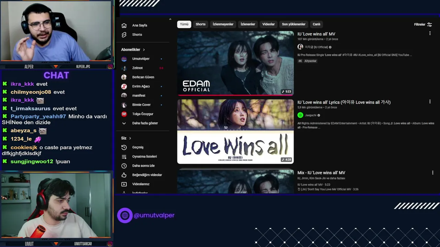This screenshot has width=440, height=247.
Task: Select the Videolar filter chip
Action: [x=268, y=24]
